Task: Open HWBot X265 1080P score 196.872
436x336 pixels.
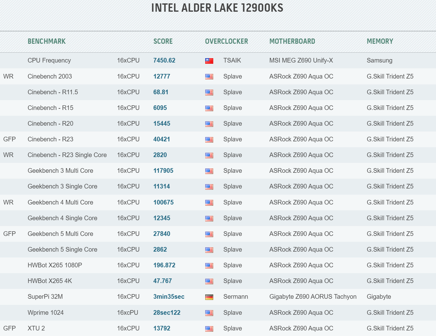Action: click(164, 265)
